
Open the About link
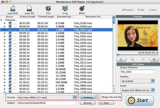pyautogui.click(x=153, y=10)
